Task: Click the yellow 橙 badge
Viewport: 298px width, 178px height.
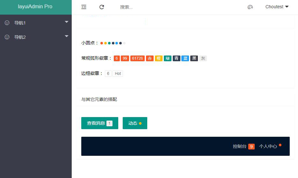Action: (159, 58)
